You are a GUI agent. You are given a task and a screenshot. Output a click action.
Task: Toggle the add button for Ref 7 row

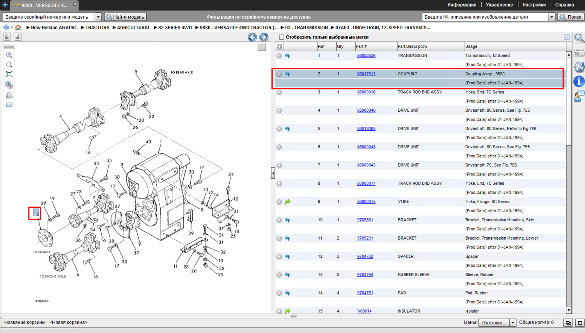[279, 165]
